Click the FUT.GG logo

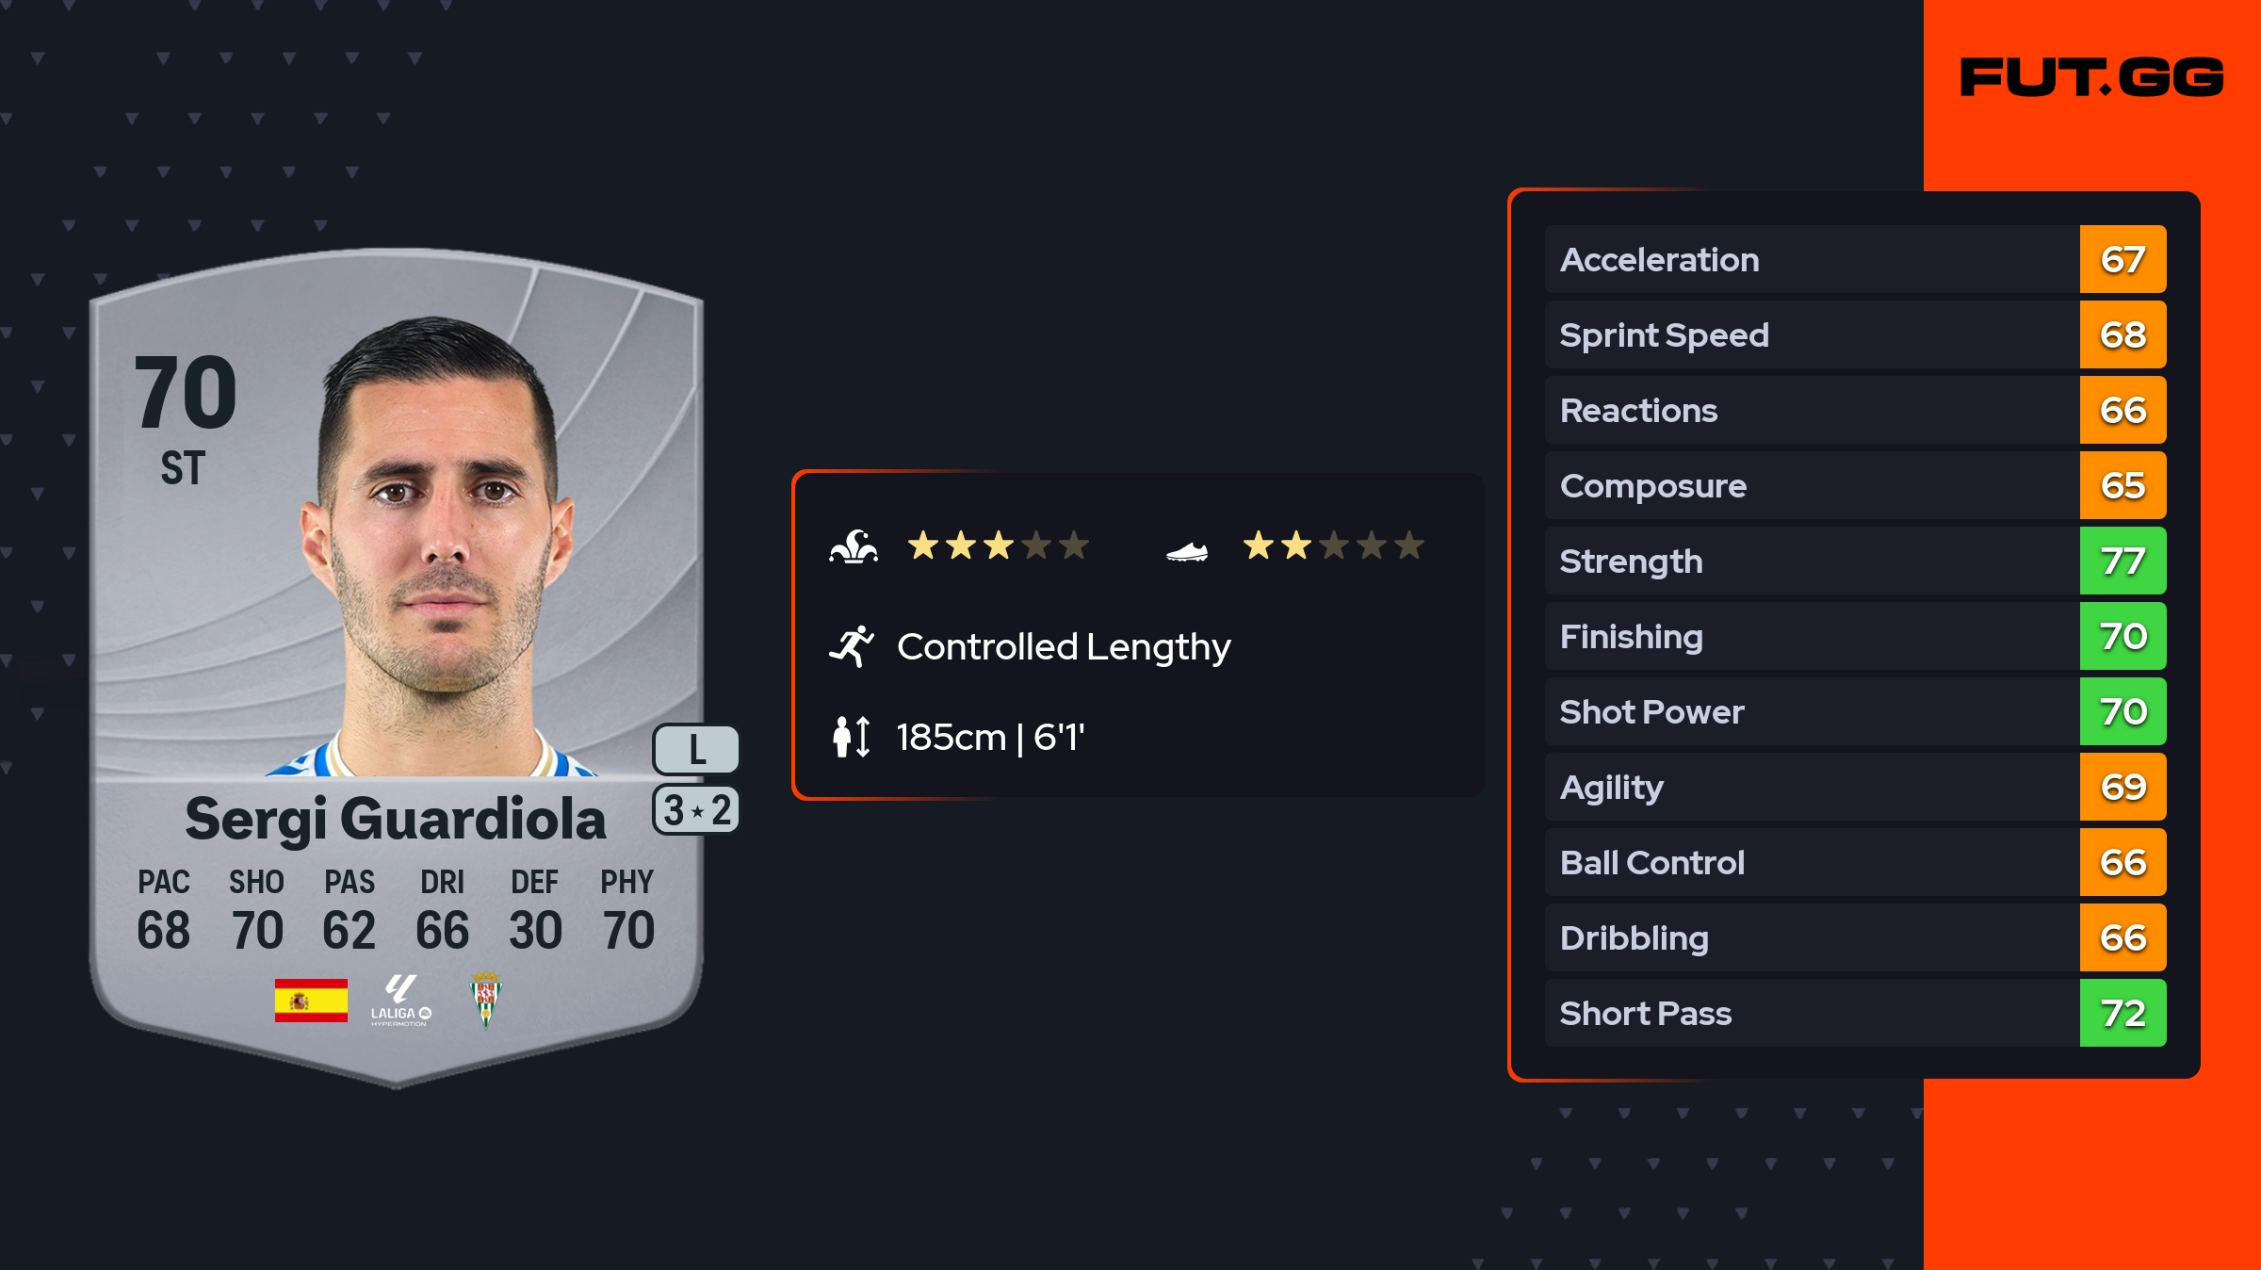2091,77
